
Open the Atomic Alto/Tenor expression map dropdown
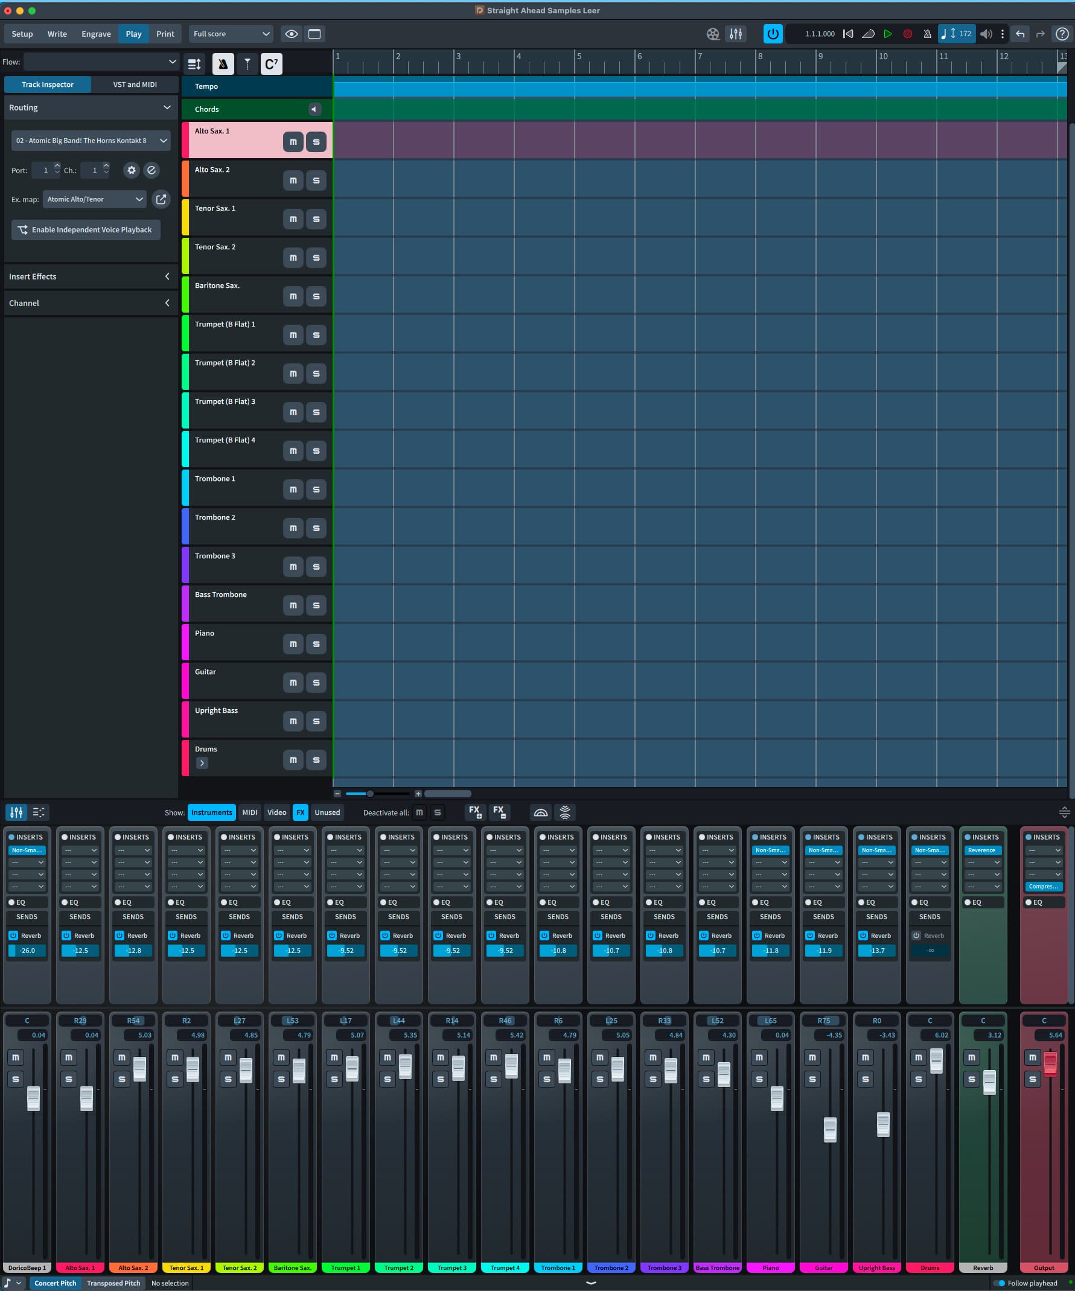coord(95,199)
